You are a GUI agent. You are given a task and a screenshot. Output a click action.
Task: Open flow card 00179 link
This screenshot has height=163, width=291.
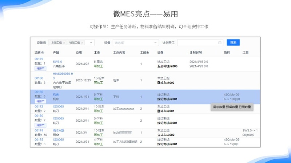(x=39, y=59)
